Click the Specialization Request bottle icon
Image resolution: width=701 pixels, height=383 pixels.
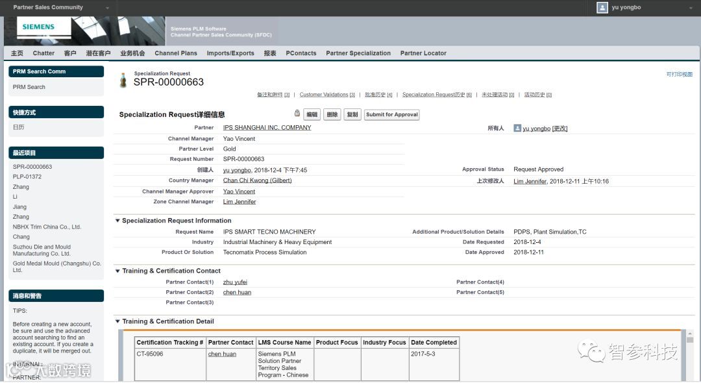(123, 80)
